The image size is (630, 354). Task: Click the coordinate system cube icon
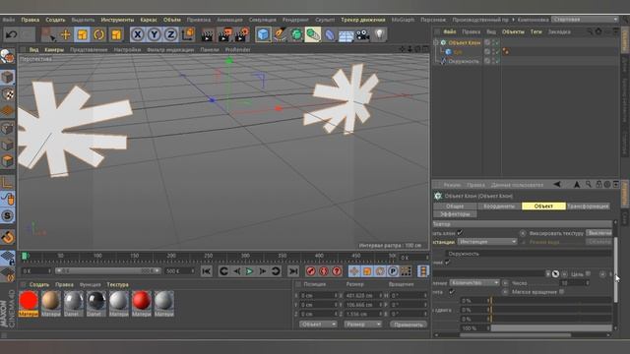(x=188, y=35)
